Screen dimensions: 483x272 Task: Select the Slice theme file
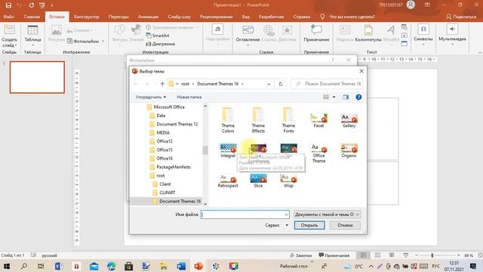coord(258,181)
